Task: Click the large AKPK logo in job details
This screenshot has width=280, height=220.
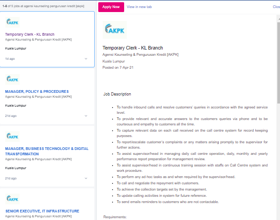Action: (x=115, y=30)
